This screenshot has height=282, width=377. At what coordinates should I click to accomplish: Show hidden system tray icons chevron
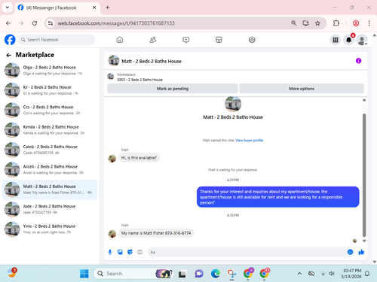point(299,274)
